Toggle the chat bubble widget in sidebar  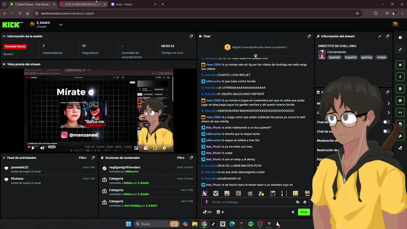pos(400,101)
